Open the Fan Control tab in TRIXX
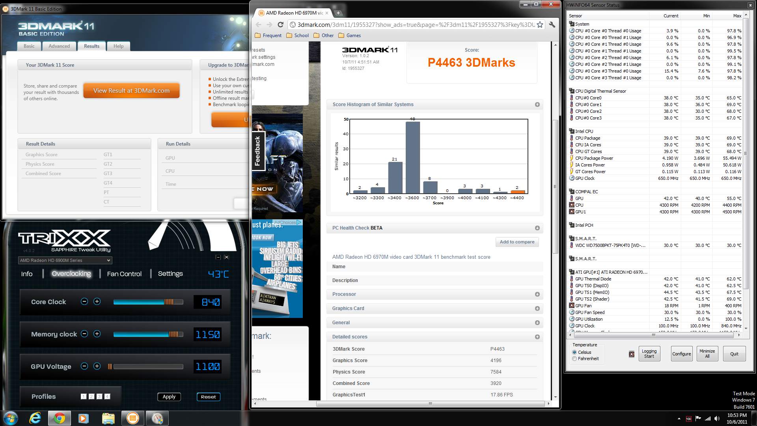Viewport: 757px width, 426px height. pos(124,274)
